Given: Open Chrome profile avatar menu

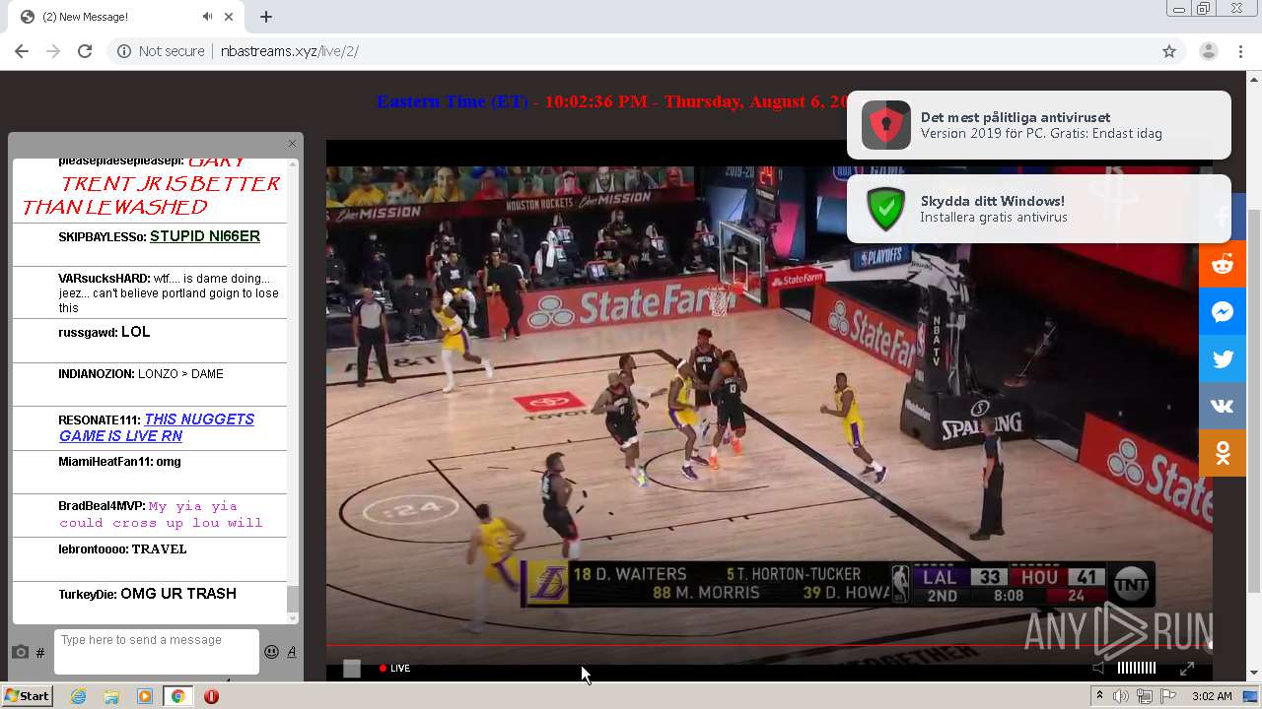Looking at the screenshot, I should (1208, 51).
